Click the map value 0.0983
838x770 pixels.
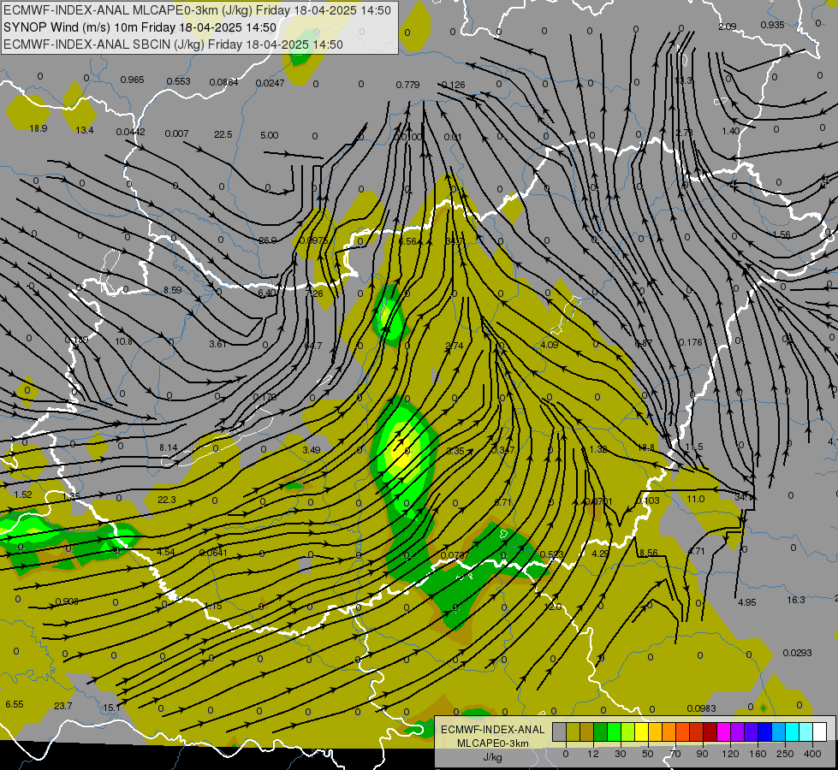click(701, 708)
